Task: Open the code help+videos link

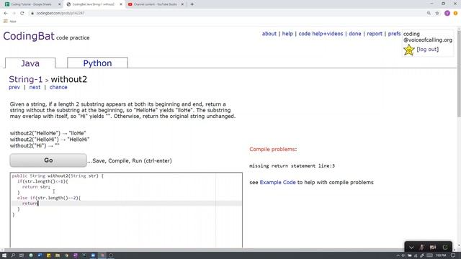Action: 321,34
